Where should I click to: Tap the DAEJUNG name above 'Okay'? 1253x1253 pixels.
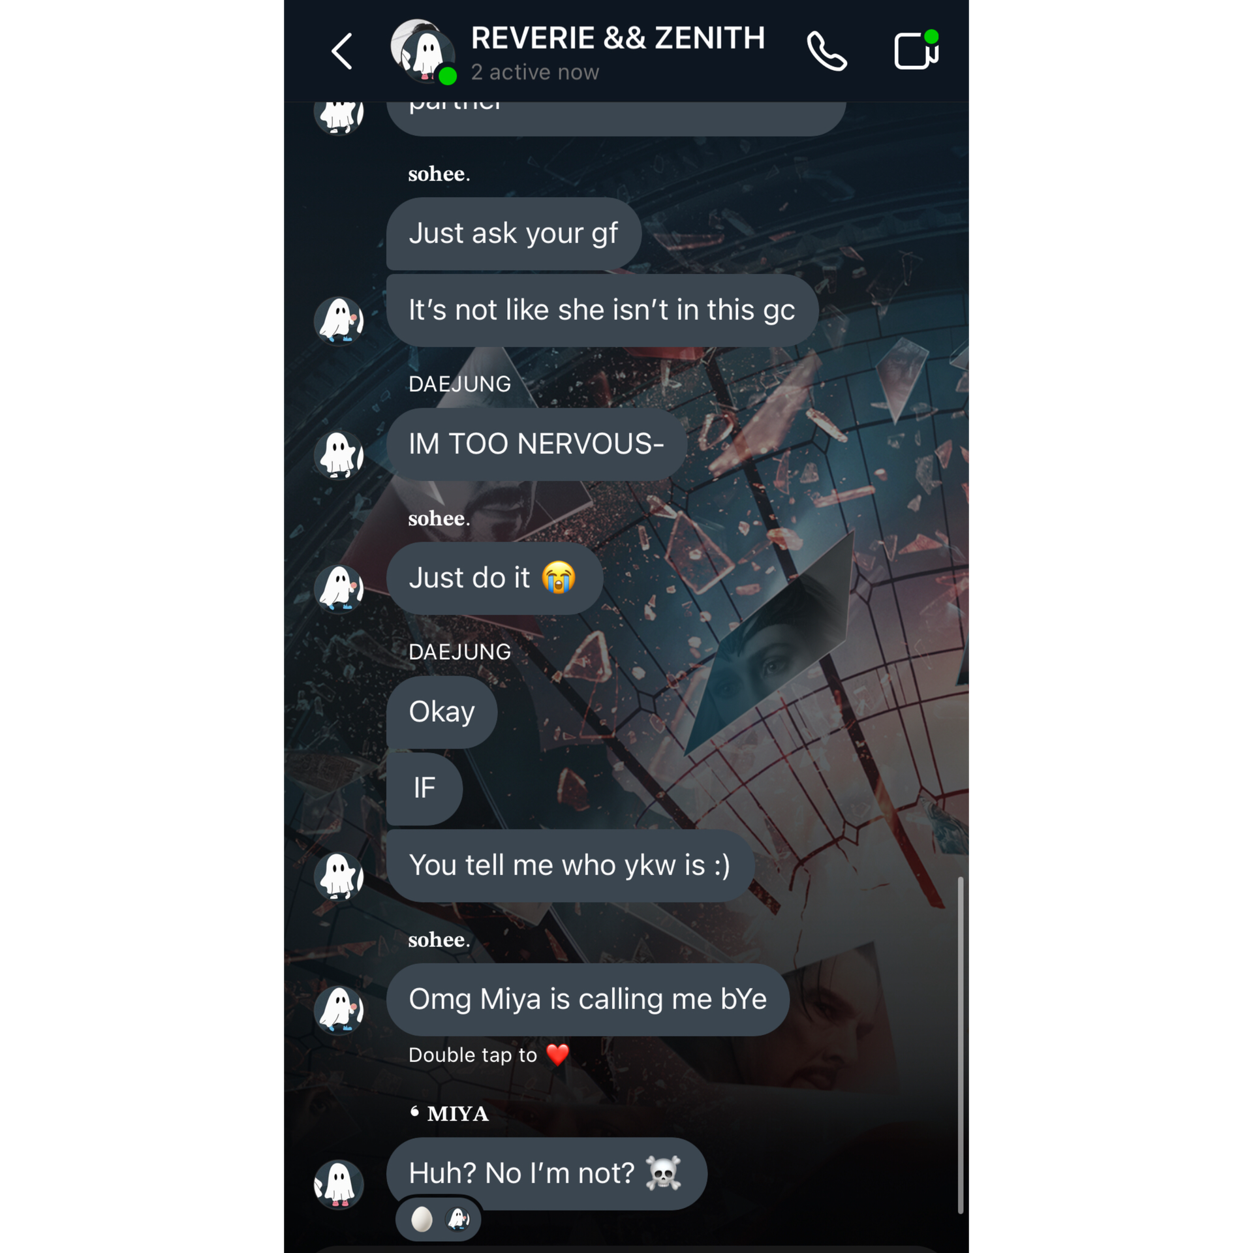coord(459,652)
